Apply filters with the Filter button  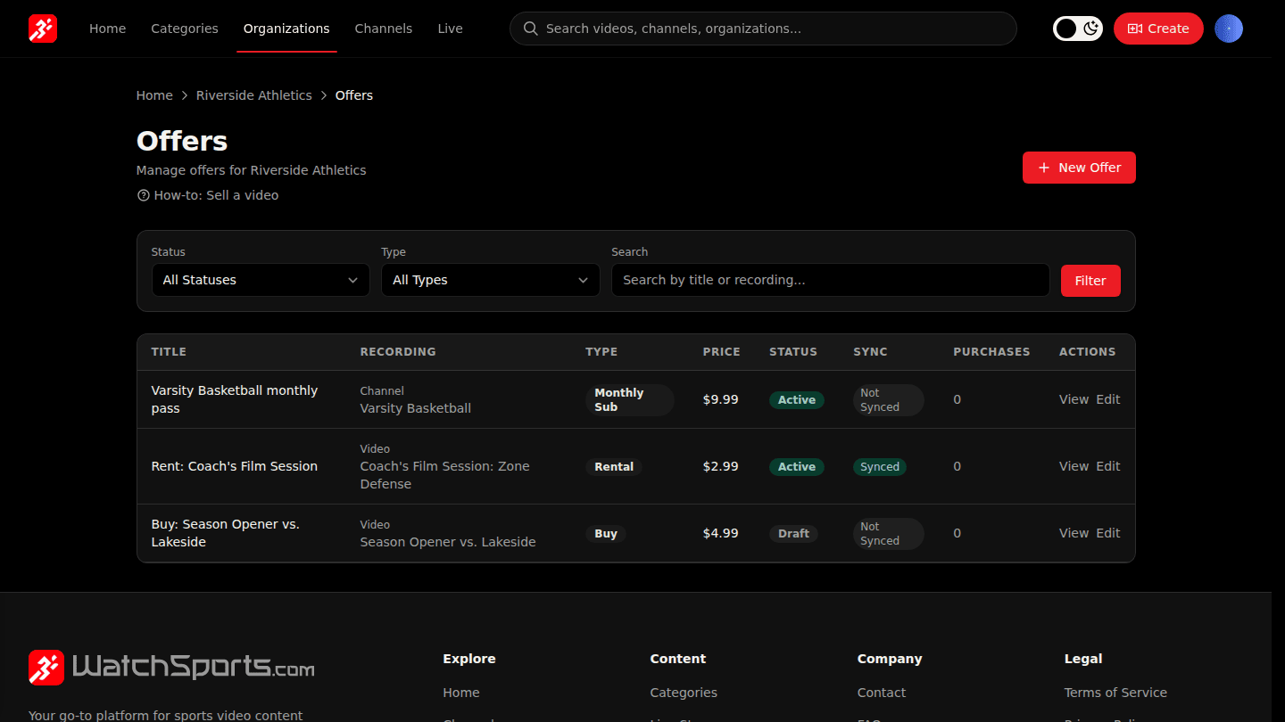coord(1090,281)
